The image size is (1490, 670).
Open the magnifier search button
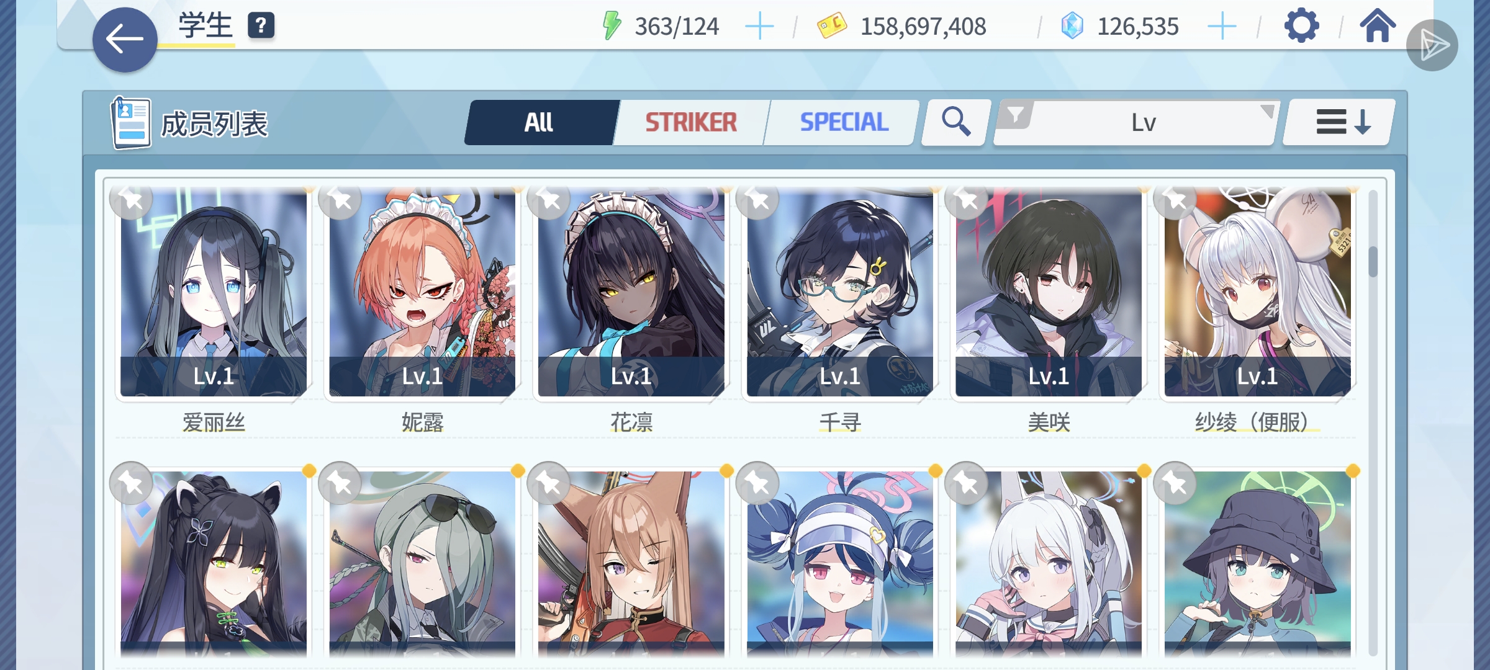coord(955,122)
